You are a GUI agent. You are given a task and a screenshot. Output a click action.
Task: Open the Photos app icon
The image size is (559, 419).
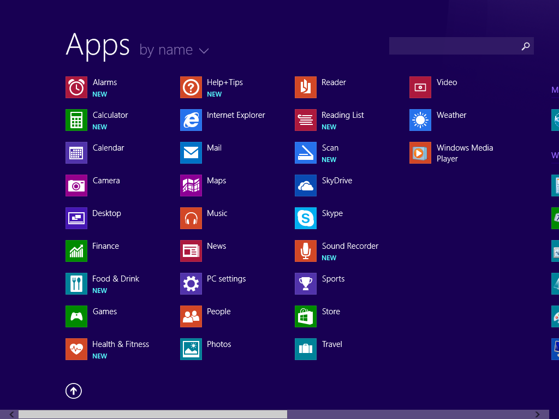(191, 349)
